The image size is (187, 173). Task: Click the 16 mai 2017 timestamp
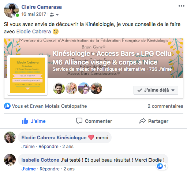tap(34, 14)
